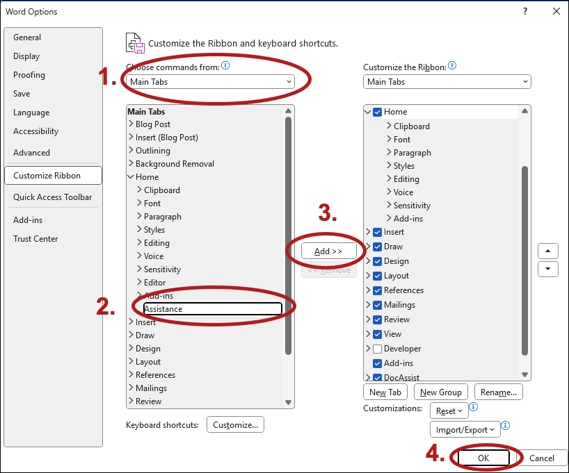Toggle the Mailings tab checkbox
The height and width of the screenshot is (473, 569).
pos(377,305)
